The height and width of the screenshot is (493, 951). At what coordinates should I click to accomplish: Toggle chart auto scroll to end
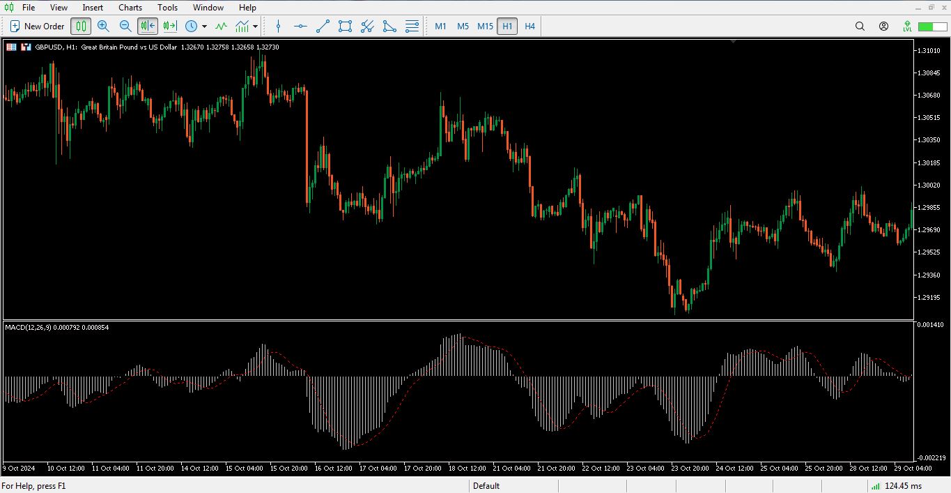tap(148, 26)
